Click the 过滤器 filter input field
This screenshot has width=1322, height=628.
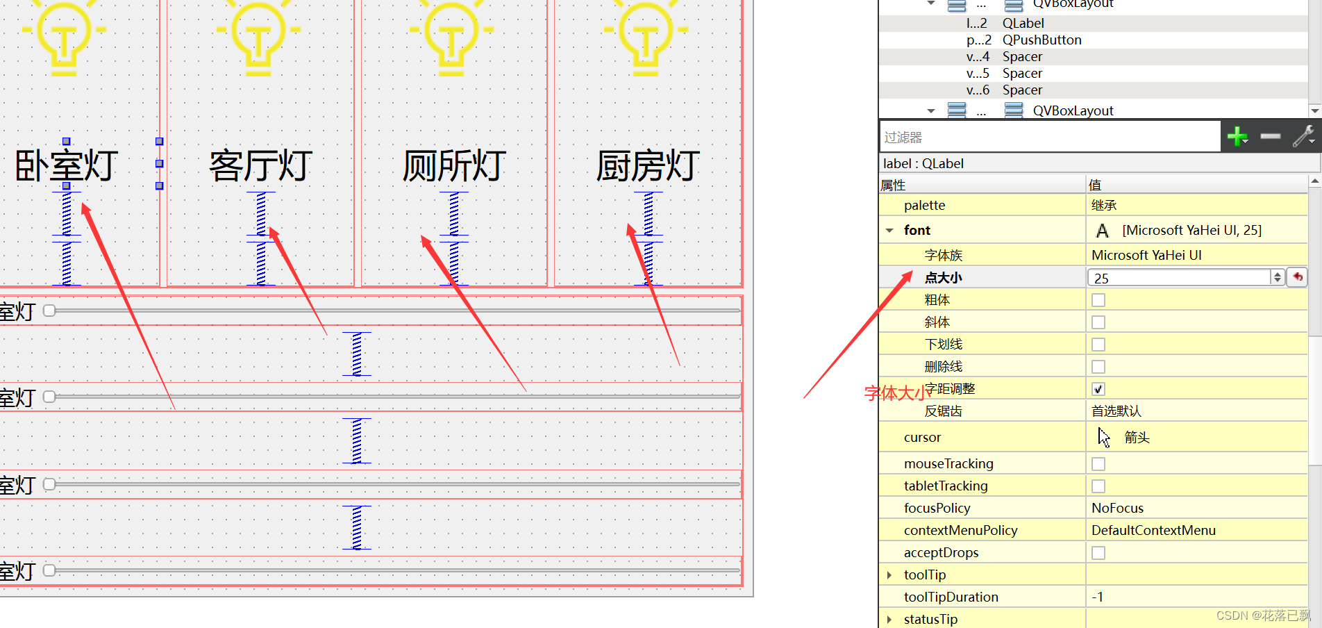pyautogui.click(x=1050, y=137)
